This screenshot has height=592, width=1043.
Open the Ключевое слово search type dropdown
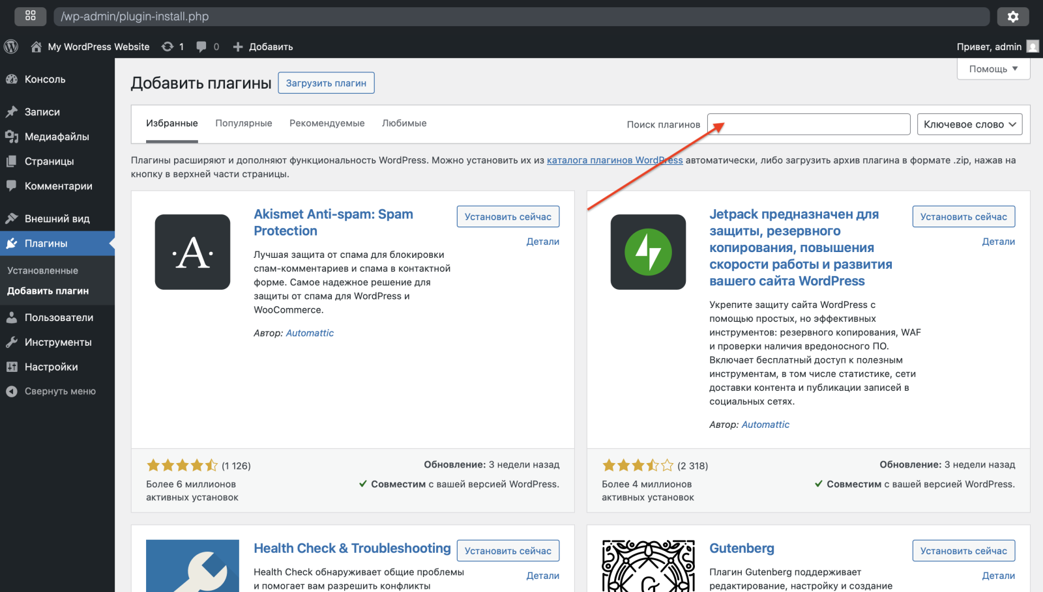tap(969, 124)
